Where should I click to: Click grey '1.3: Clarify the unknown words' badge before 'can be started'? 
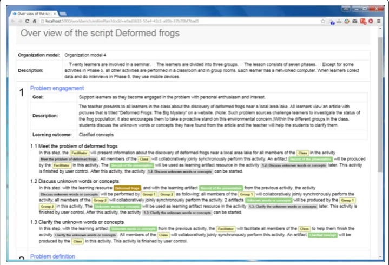[177, 213]
